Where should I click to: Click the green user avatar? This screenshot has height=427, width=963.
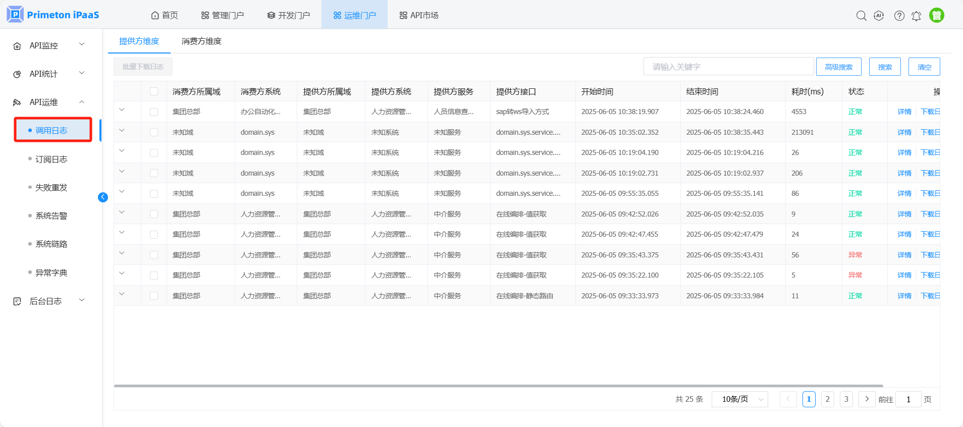coord(936,16)
